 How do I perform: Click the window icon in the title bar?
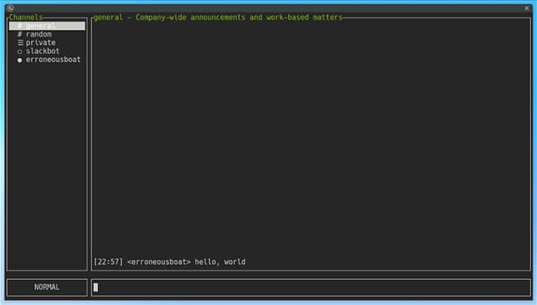[x=10, y=7]
